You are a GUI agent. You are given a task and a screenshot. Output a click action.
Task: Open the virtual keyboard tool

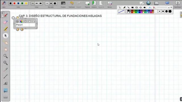tap(5, 97)
